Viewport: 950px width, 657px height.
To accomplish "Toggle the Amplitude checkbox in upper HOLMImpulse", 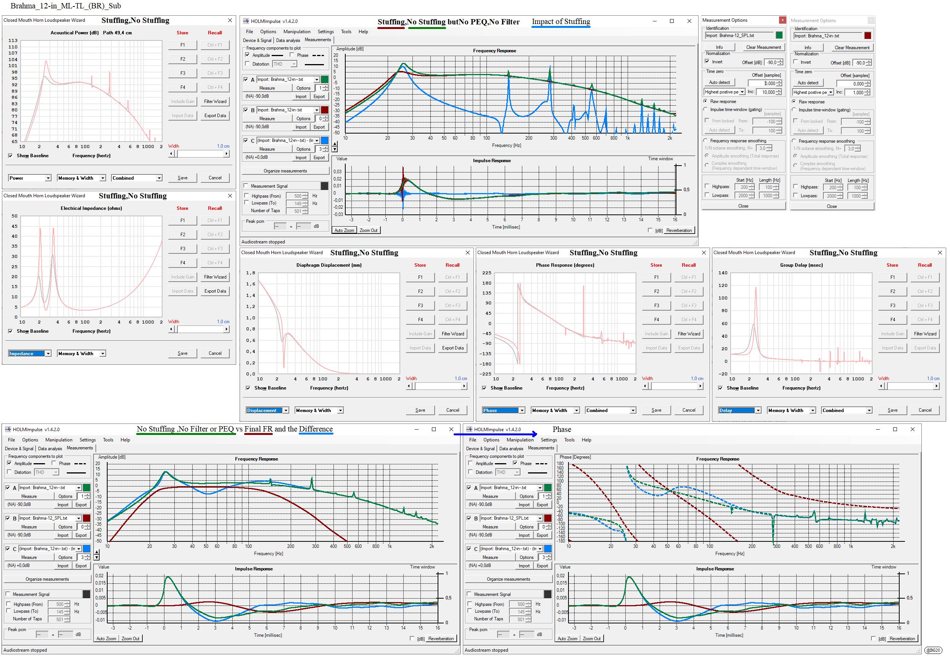I will (247, 55).
